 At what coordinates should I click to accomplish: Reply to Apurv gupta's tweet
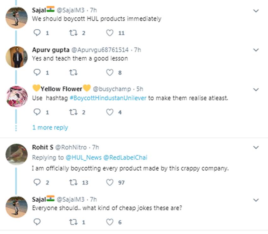click(37, 73)
